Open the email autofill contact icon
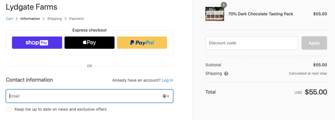335x120 pixels. [x=164, y=96]
